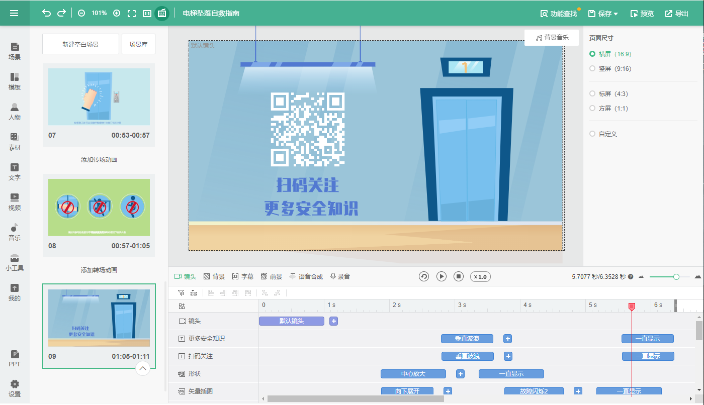Open 音乐 music sidebar panel
Viewport: 704px width, 405px height.
15,232
